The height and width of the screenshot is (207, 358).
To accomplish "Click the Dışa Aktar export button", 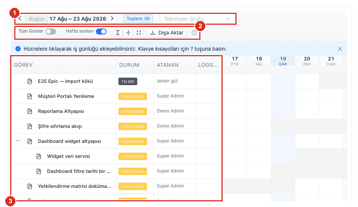I will tap(167, 33).
